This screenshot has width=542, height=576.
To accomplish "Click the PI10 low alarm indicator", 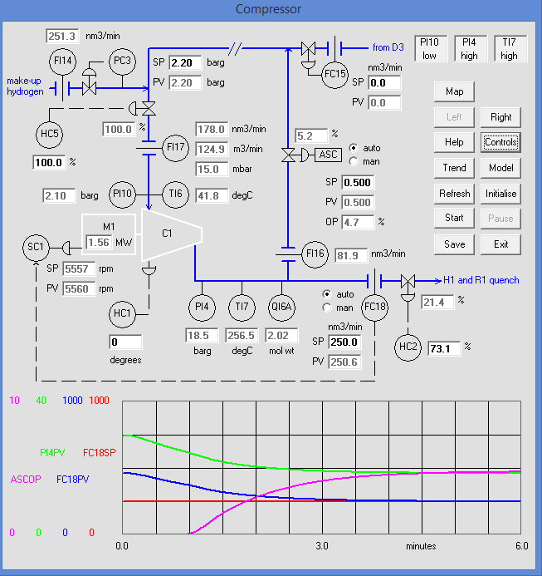I will coord(429,48).
